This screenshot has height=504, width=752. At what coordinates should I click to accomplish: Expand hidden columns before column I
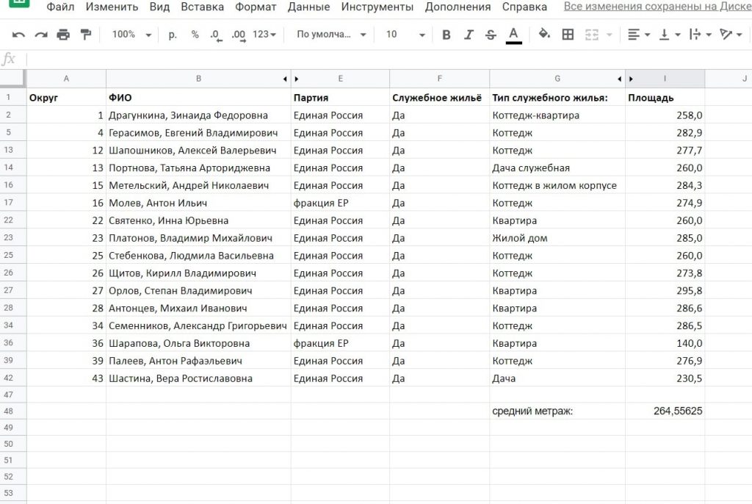[631, 79]
